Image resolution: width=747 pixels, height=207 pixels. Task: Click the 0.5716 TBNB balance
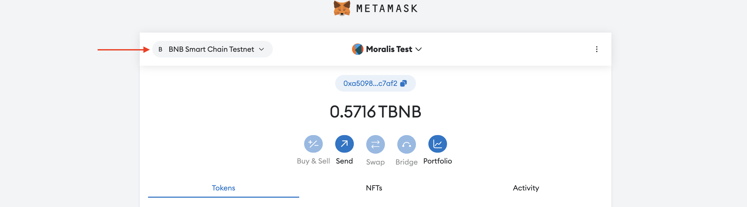coord(375,112)
